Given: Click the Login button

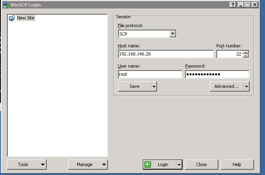Looking at the screenshot, I should [160, 164].
